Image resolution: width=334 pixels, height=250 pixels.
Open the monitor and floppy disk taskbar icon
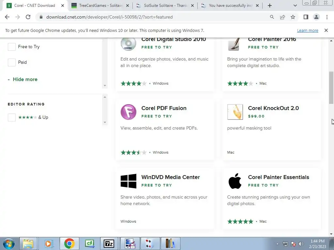click(130, 243)
